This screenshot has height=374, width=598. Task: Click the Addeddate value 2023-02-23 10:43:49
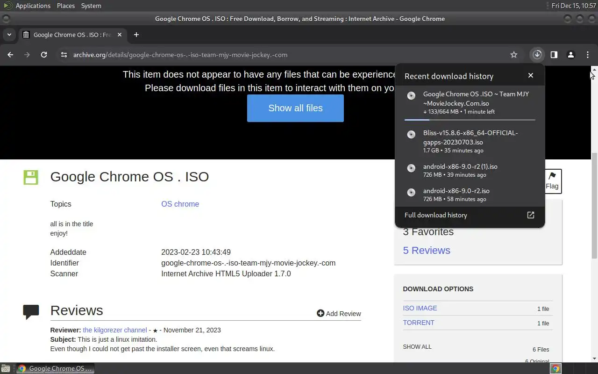pyautogui.click(x=196, y=252)
